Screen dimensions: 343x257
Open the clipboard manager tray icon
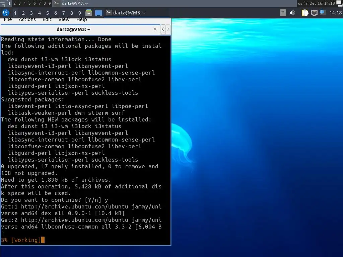(305, 13)
